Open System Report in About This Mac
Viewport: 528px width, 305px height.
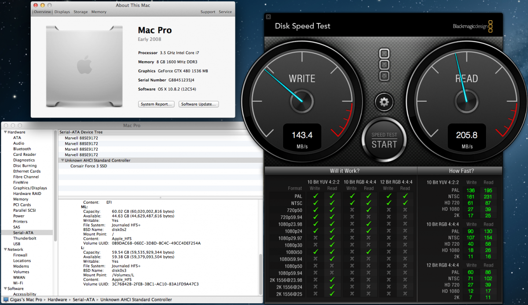(157, 104)
